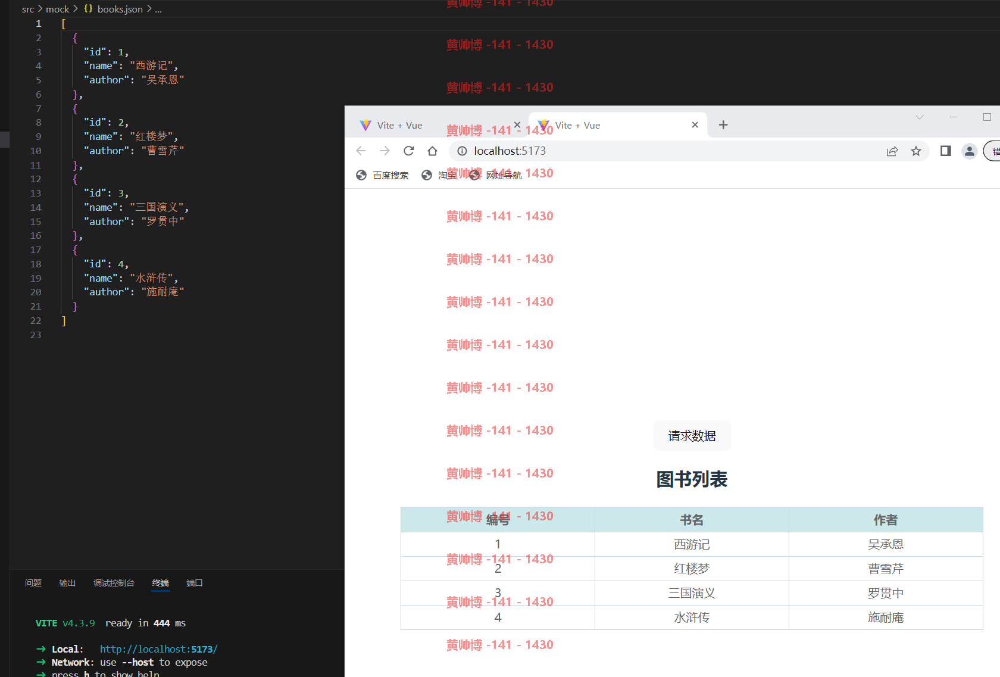
Task: Open the browser profile avatar
Action: [969, 151]
